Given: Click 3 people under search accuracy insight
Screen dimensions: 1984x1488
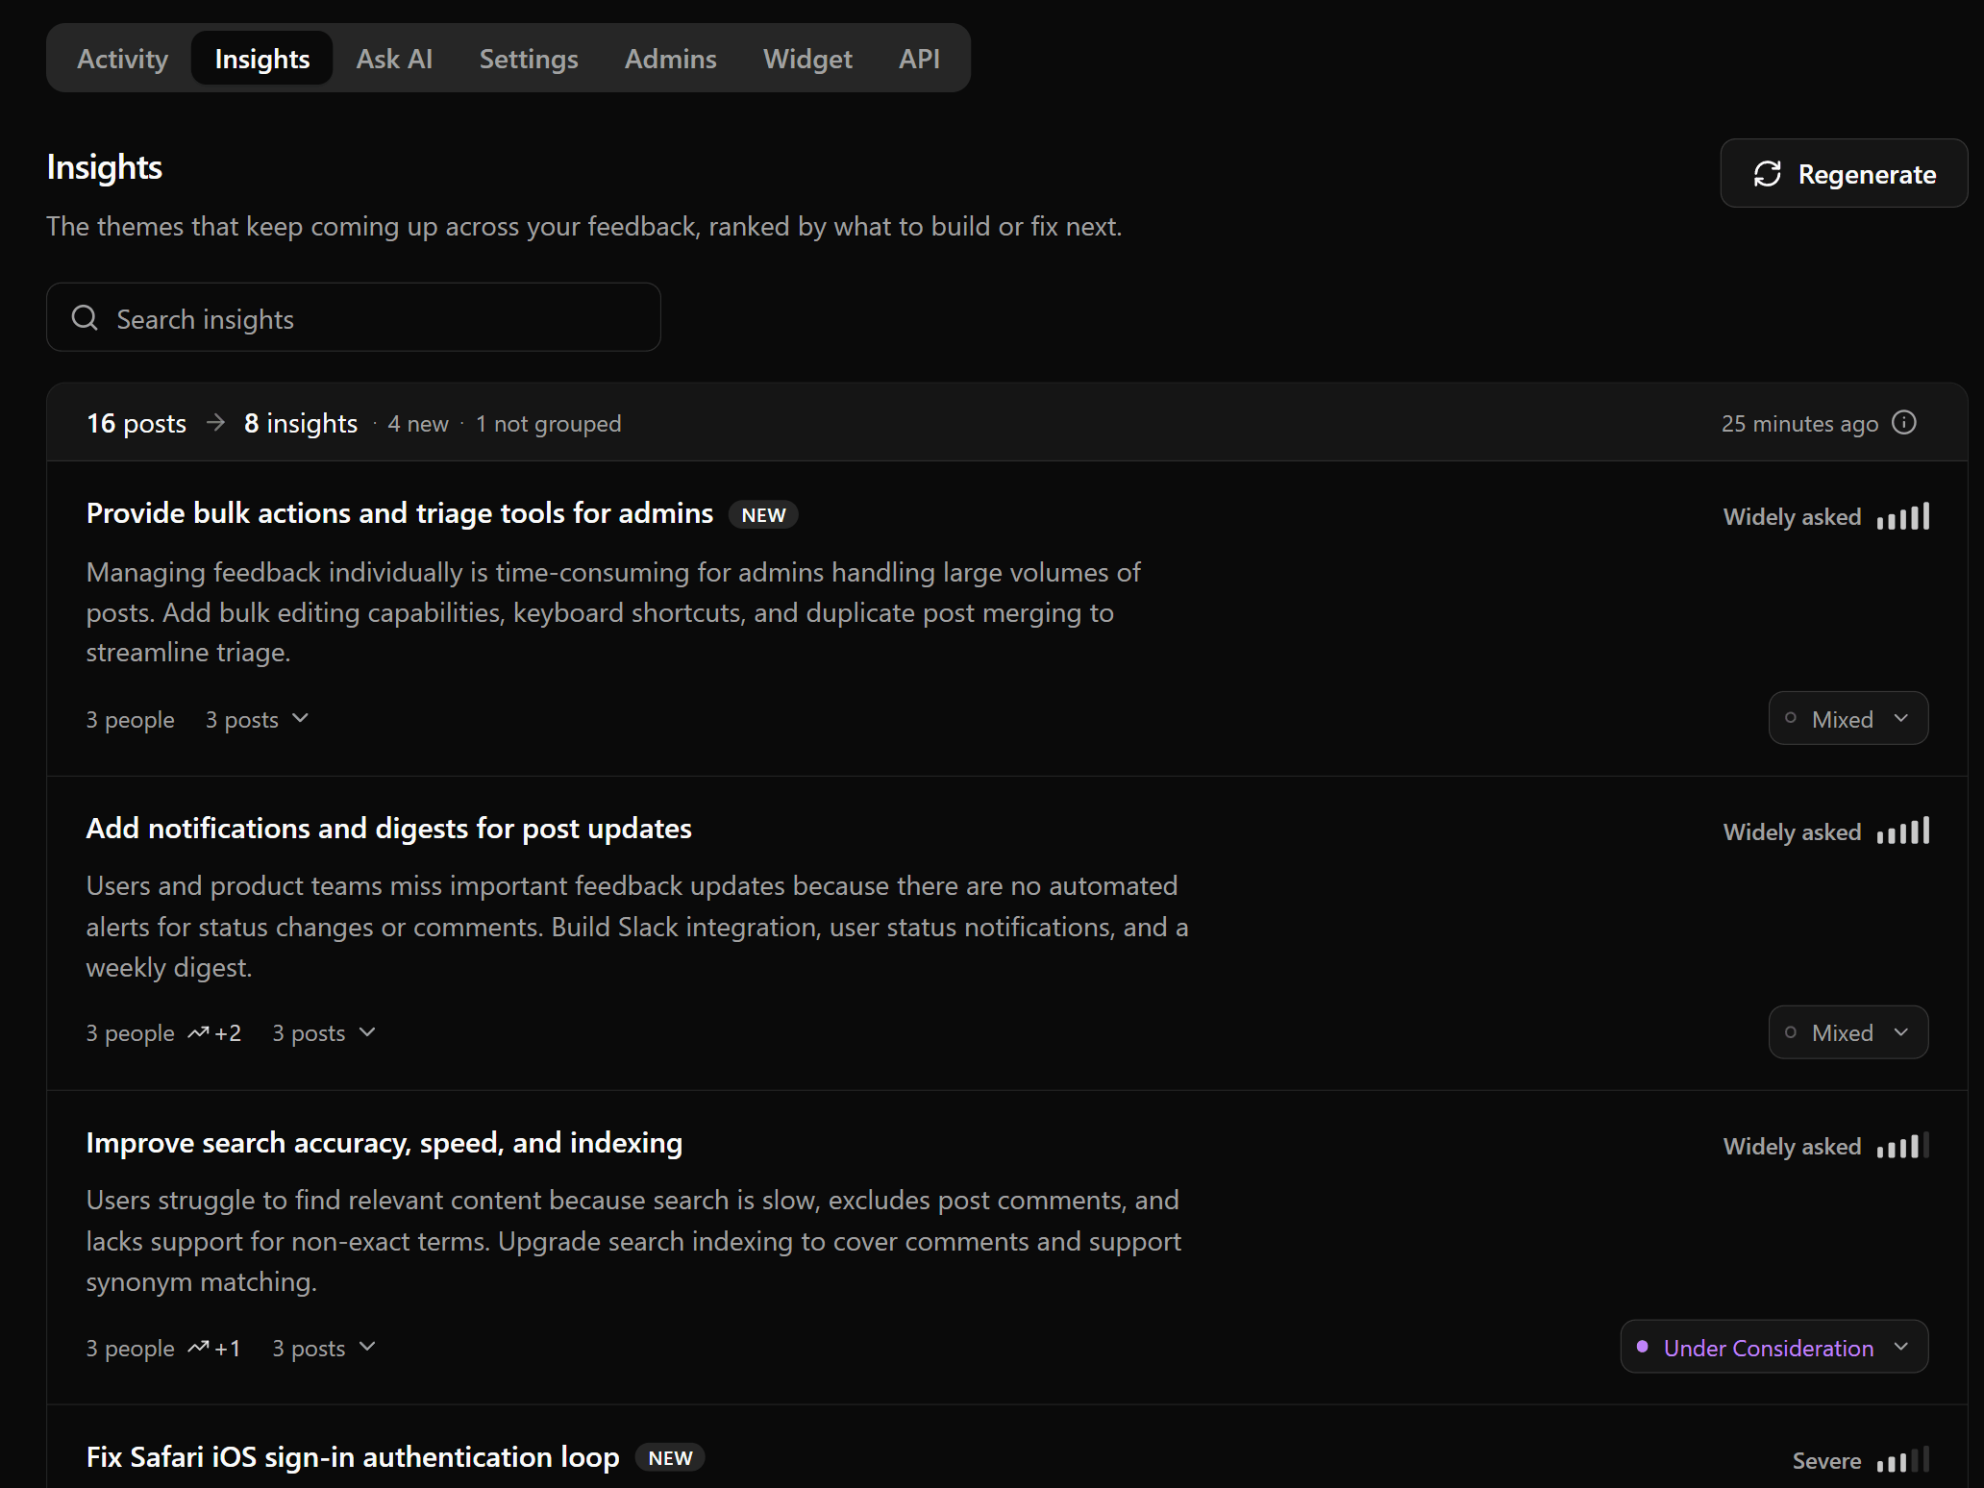Looking at the screenshot, I should pyautogui.click(x=131, y=1349).
